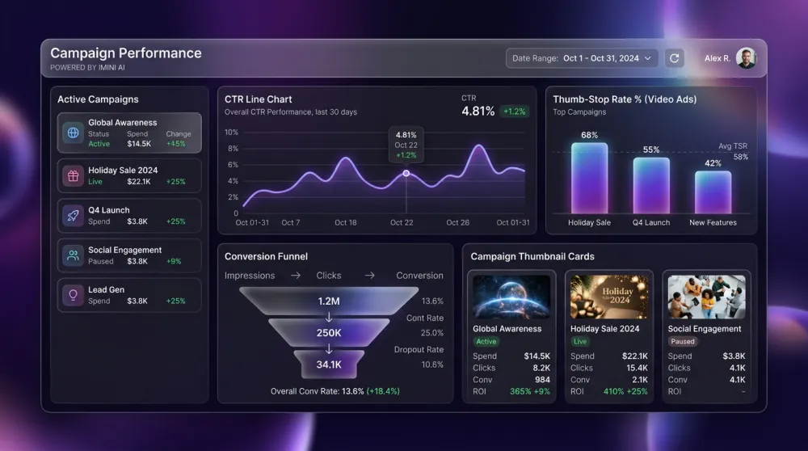Viewport: 808px width, 451px height.
Task: Click the rocket icon for Q4 Launch
Action: point(74,216)
